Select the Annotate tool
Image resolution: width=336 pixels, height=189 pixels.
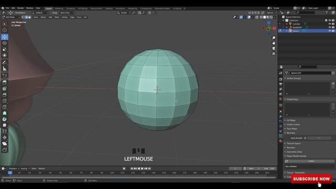(x=5, y=62)
